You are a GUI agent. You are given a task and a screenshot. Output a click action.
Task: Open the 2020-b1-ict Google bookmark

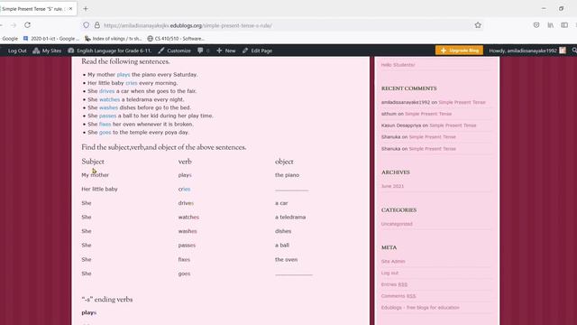click(51, 38)
